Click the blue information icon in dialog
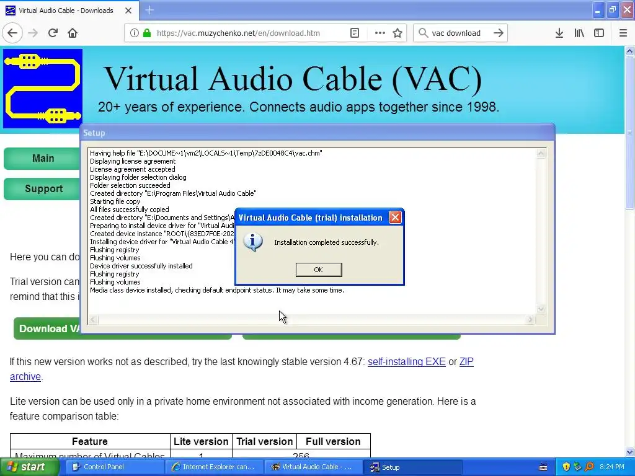 [x=253, y=242]
